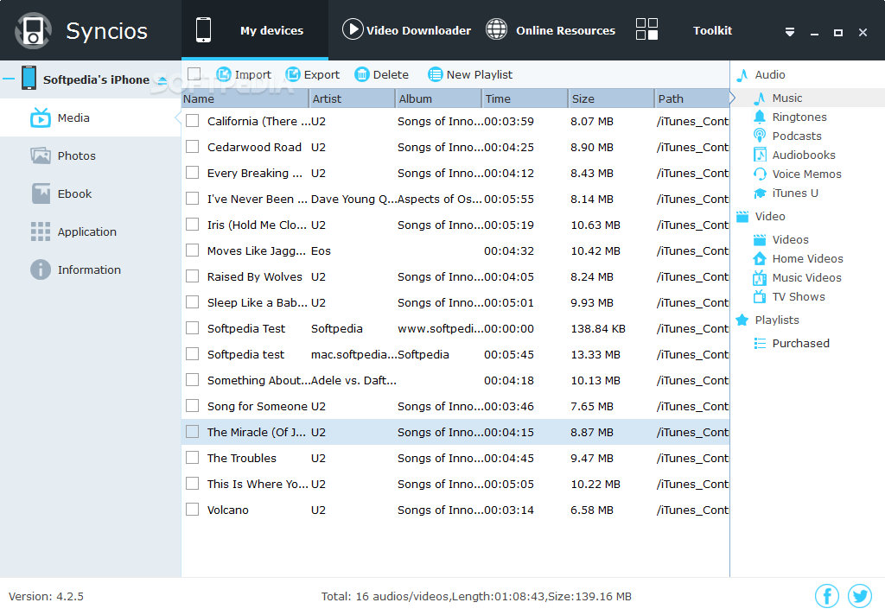Tick the checkbox next to Volcano
This screenshot has width=885, height=615.
point(191,510)
